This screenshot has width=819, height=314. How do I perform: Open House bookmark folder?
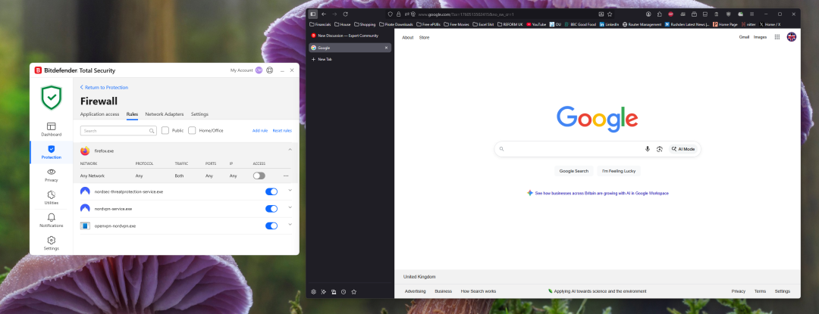pos(343,24)
